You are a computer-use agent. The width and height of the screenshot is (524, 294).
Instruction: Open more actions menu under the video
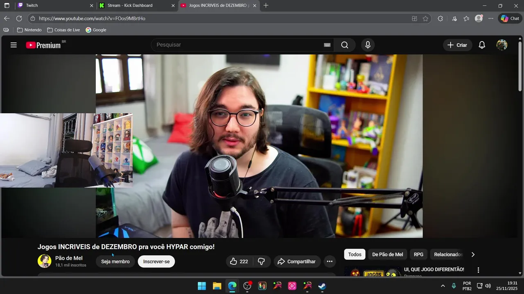tap(330, 261)
